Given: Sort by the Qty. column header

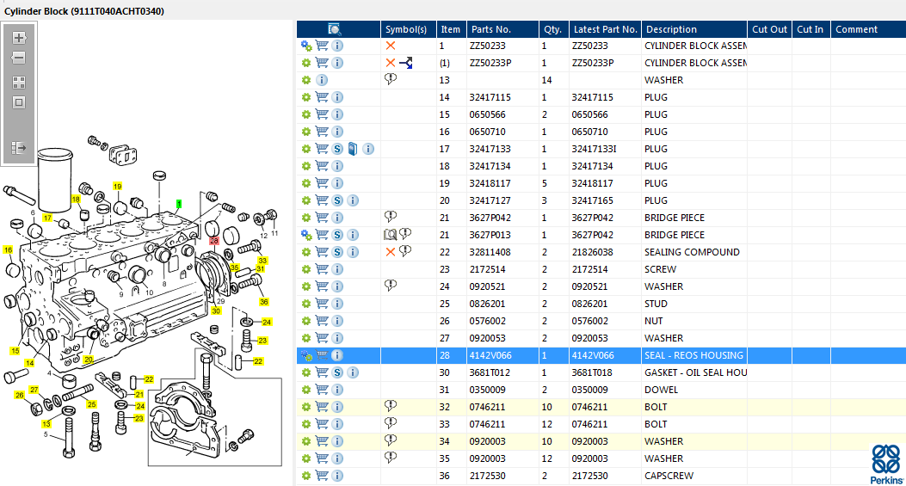Looking at the screenshot, I should [x=554, y=29].
